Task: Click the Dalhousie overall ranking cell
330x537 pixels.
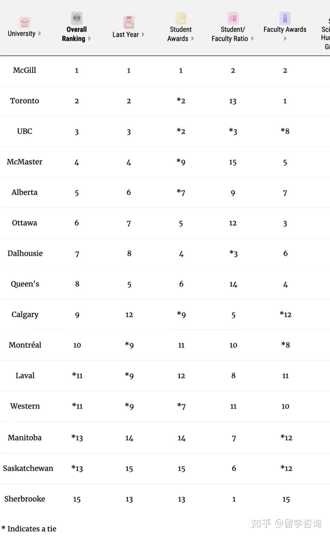Action: click(x=77, y=254)
